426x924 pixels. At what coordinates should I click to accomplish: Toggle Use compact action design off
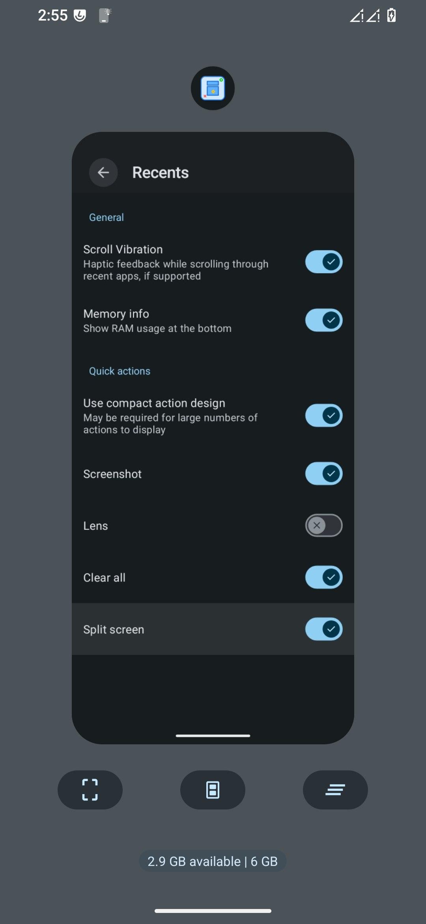tap(323, 415)
